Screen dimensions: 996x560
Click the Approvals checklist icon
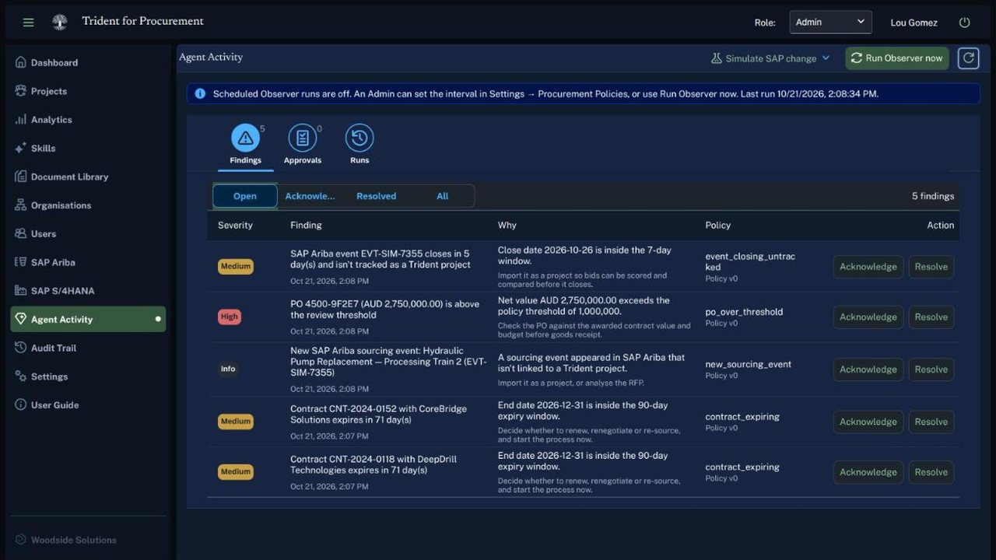point(303,138)
